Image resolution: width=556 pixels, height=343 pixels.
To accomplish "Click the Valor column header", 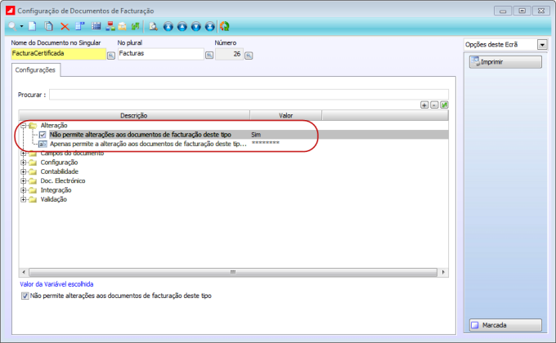I will pos(286,115).
